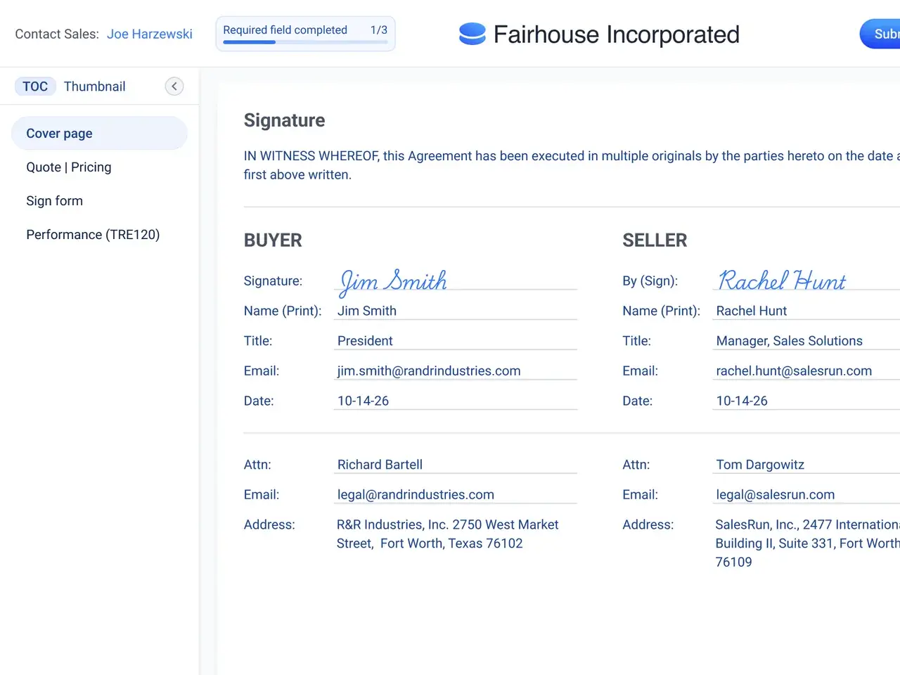Switch to the Thumbnail tab
The image size is (900, 675).
pos(94,86)
